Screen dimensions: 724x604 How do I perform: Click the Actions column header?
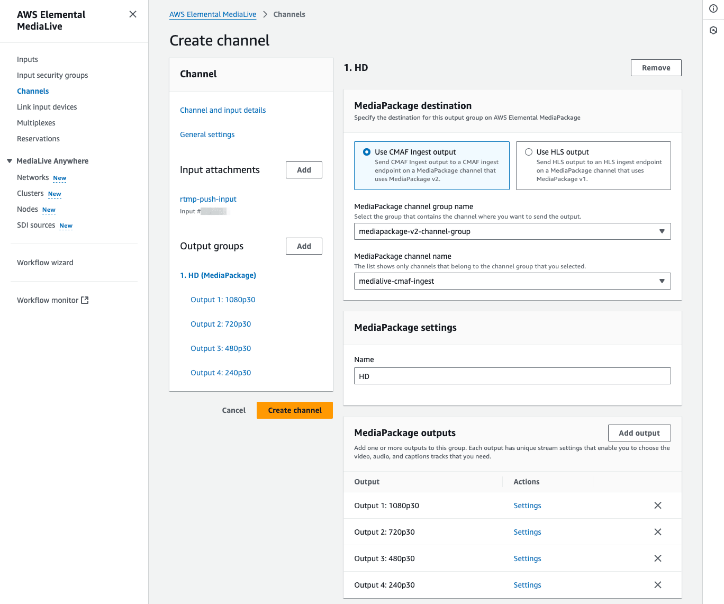coord(527,482)
